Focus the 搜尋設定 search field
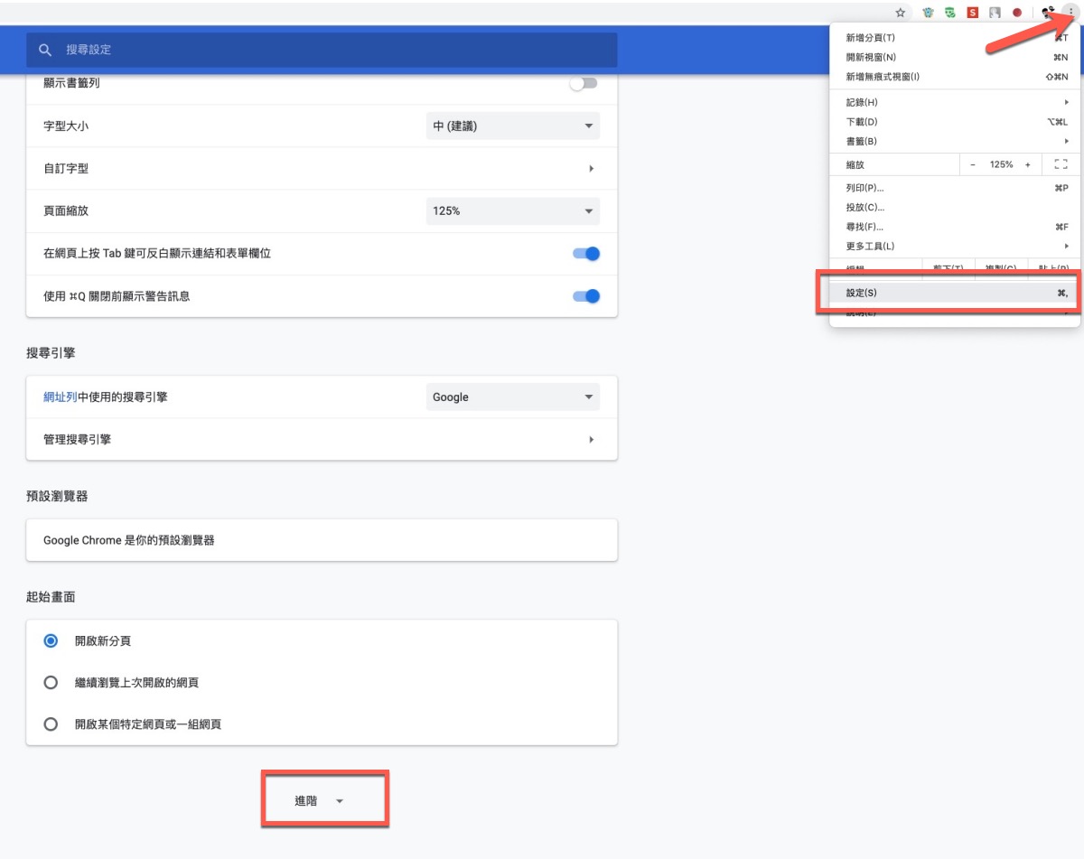 [322, 50]
